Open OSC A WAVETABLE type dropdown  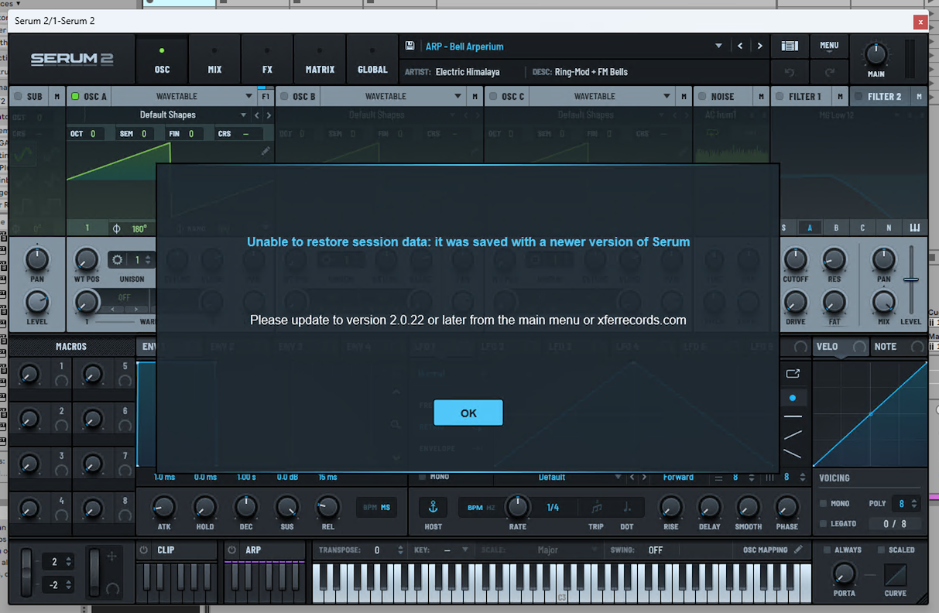coord(184,97)
